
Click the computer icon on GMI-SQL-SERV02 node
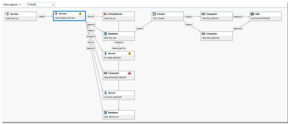203,34
